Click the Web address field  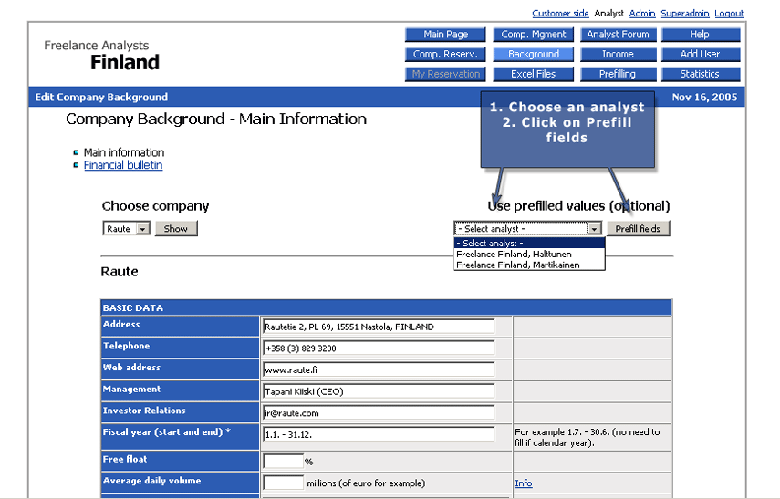pos(379,369)
